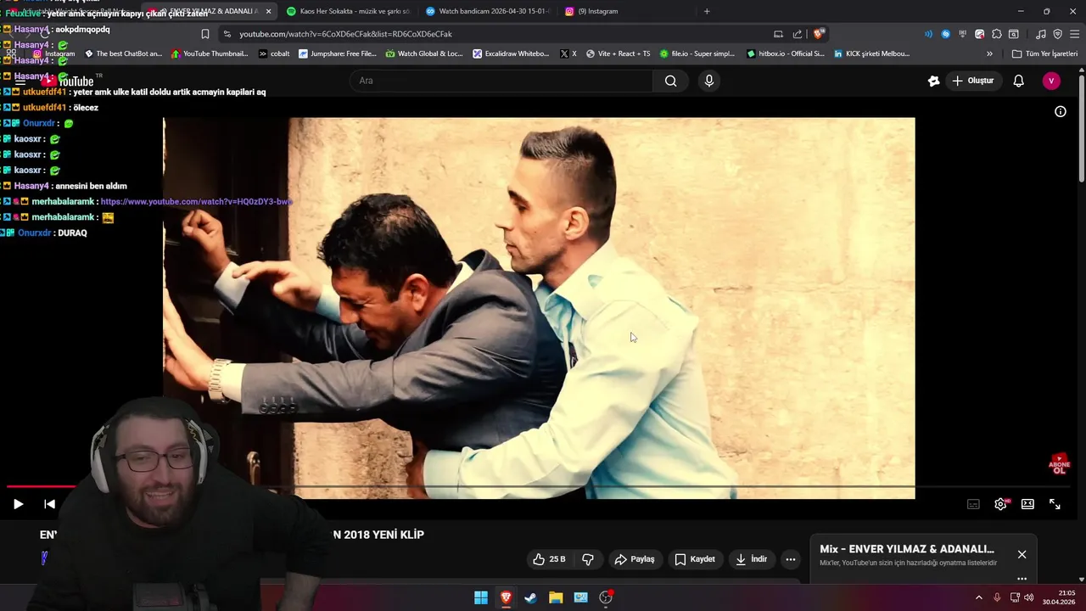Open Brave VPN shield icon
This screenshot has height=611, width=1086.
(1057, 34)
